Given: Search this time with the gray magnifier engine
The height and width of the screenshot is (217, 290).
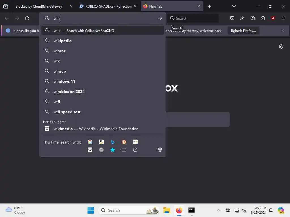Looking at the screenshot, I should click(x=101, y=150).
